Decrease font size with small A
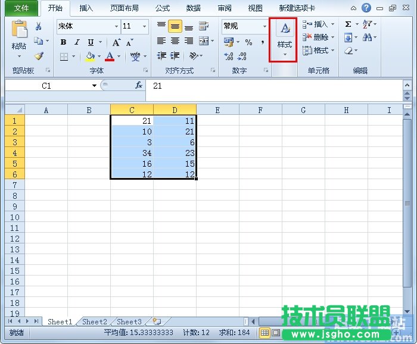417x344 pixels. click(130, 42)
